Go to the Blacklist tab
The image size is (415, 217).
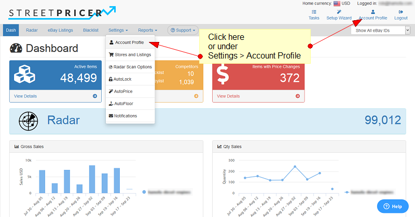[91, 31]
